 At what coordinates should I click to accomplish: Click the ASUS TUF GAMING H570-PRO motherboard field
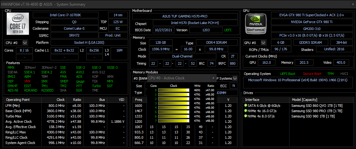(185, 16)
